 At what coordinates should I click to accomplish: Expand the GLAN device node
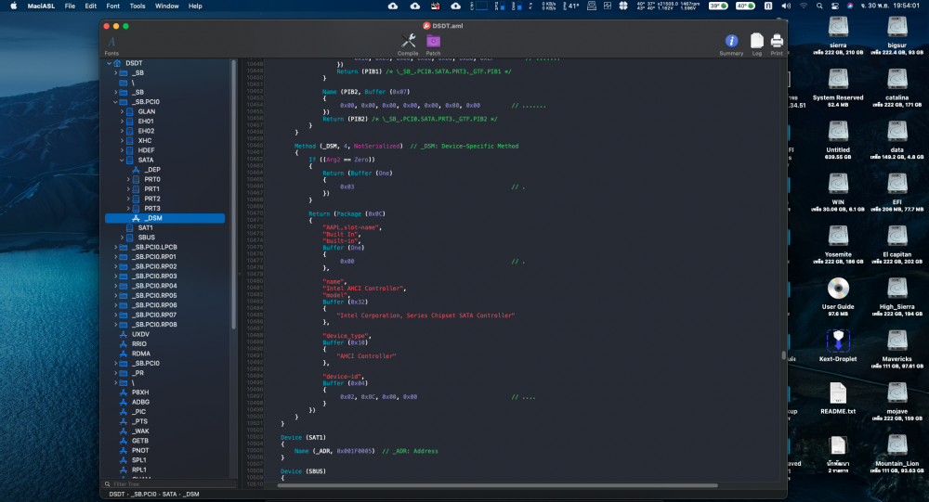122,111
